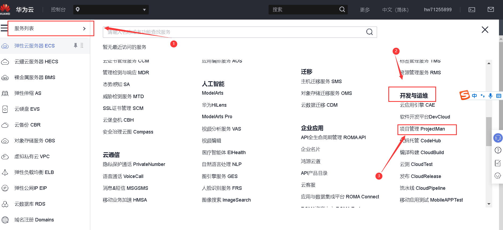The height and width of the screenshot is (230, 503).
Task: Click the BMS bare metal icon
Action: click(5, 78)
